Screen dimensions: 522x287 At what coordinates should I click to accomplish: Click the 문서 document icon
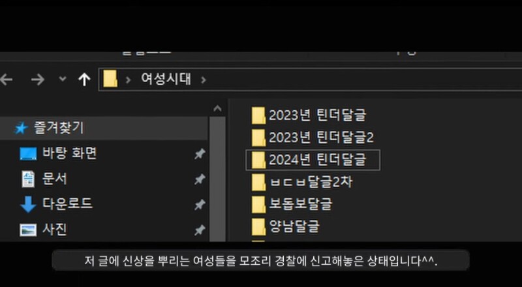tap(28, 179)
